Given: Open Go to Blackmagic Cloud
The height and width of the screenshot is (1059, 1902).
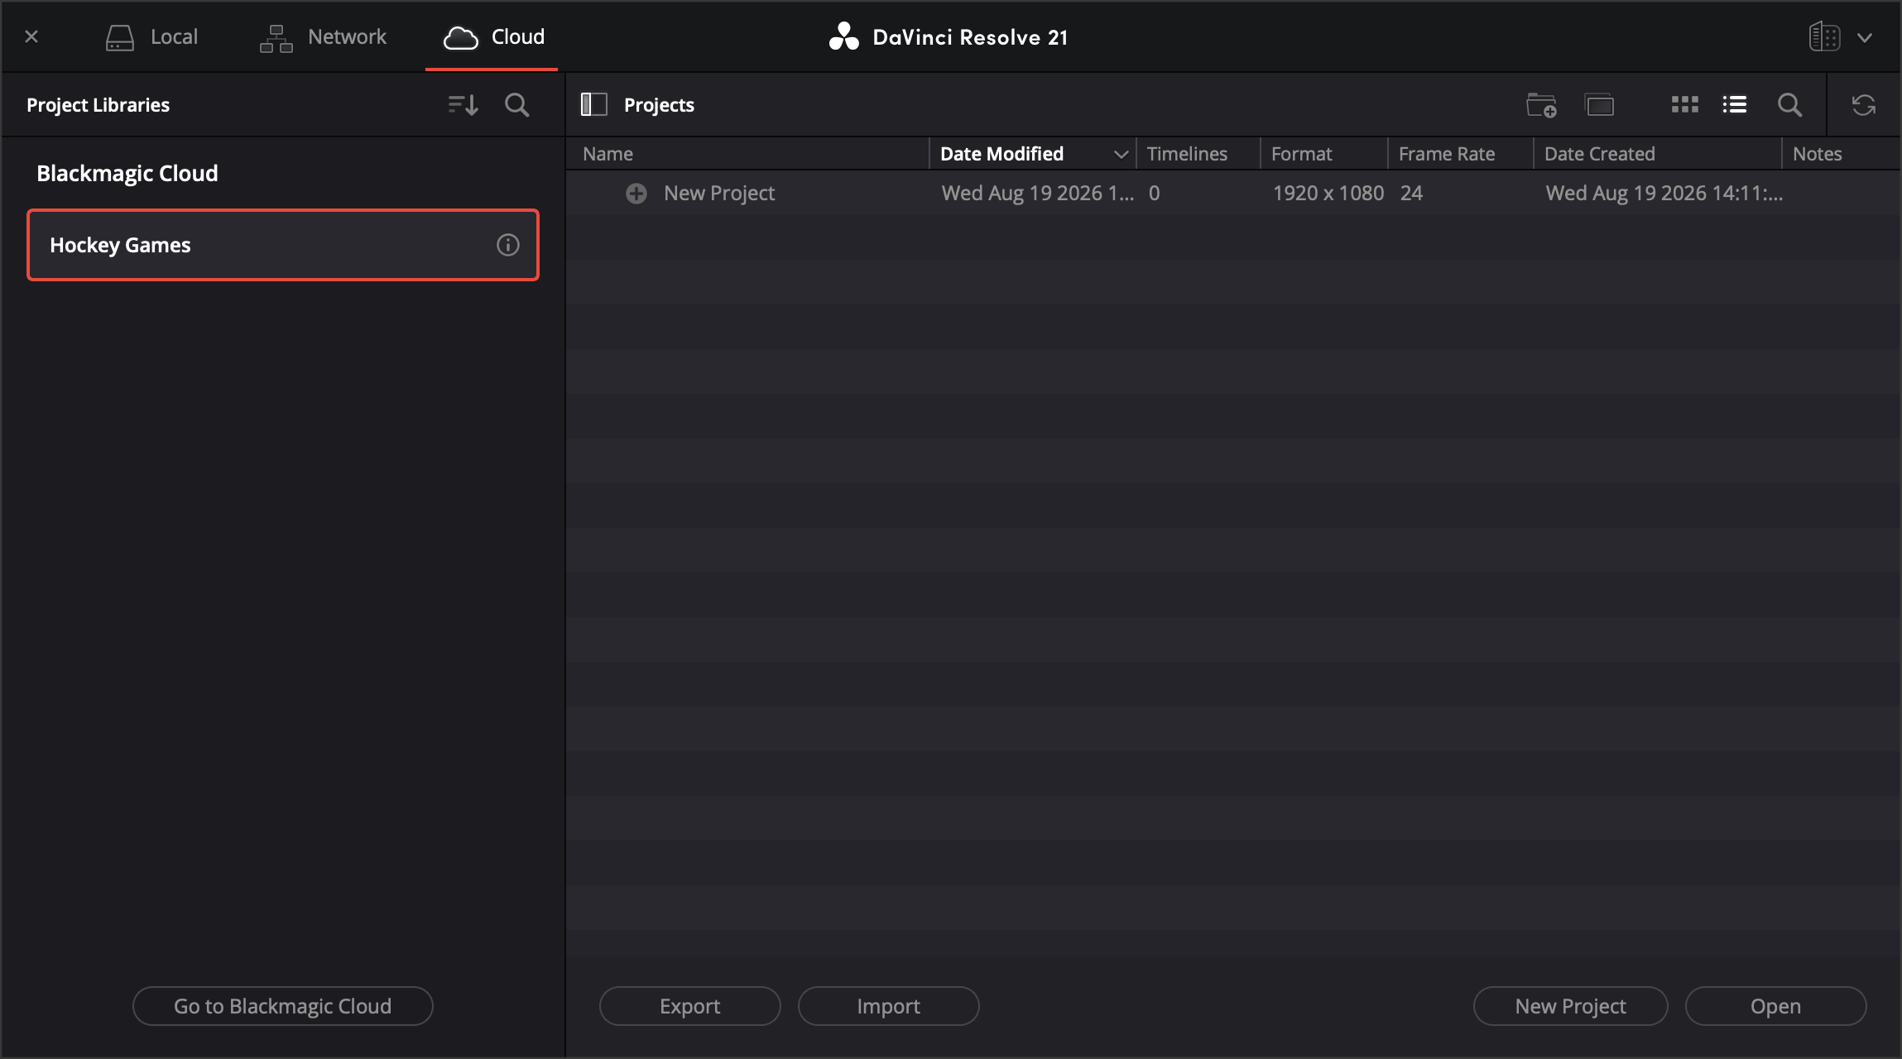Looking at the screenshot, I should coord(283,1006).
